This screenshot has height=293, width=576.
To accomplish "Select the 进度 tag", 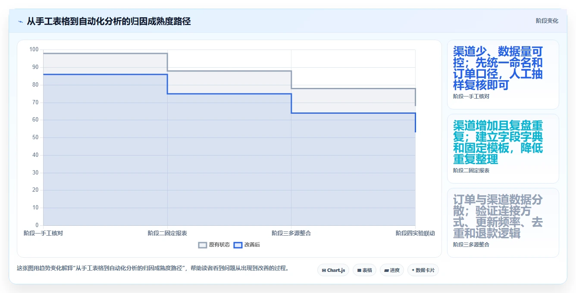I will coord(391,270).
